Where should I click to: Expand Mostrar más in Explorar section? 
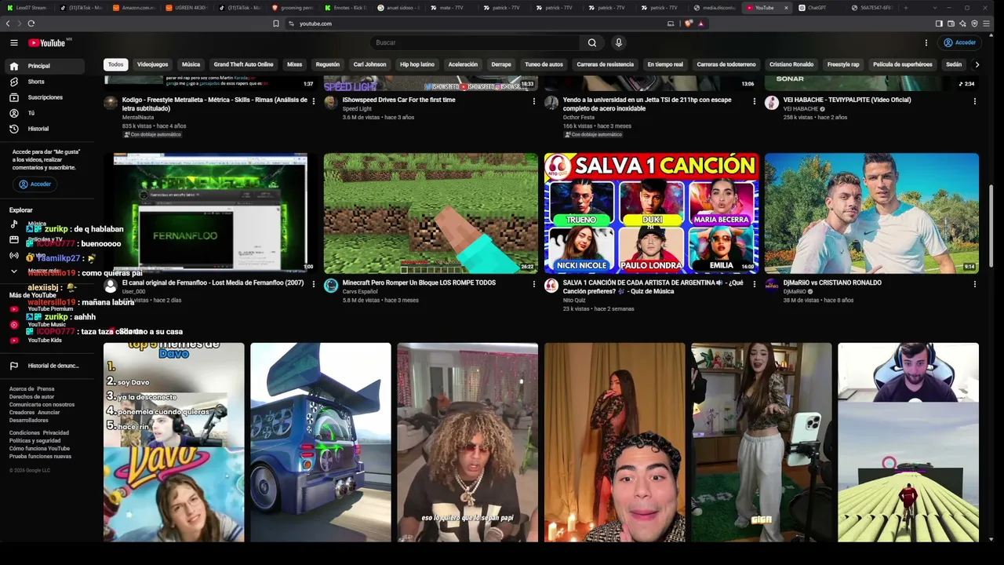[x=44, y=271]
